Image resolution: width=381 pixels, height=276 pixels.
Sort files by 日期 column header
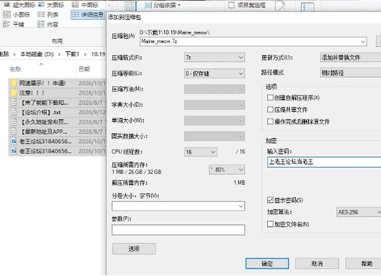(84, 69)
